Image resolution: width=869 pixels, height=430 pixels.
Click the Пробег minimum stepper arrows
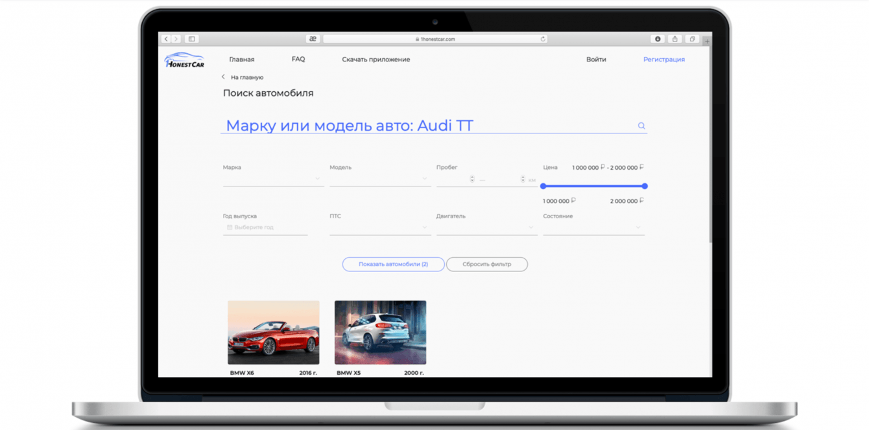pyautogui.click(x=472, y=179)
